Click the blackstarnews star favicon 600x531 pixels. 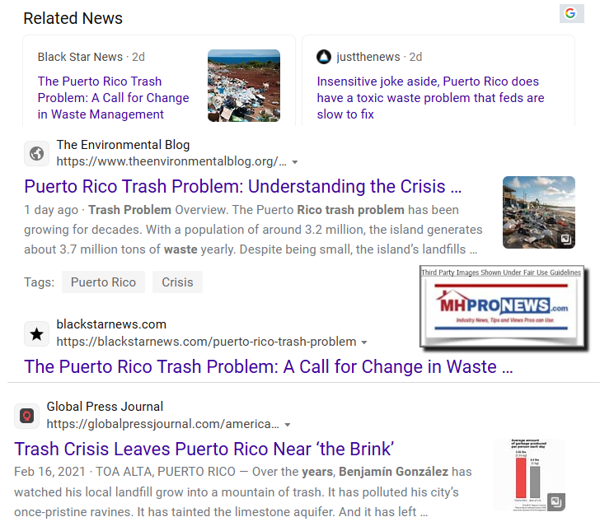[x=36, y=333]
